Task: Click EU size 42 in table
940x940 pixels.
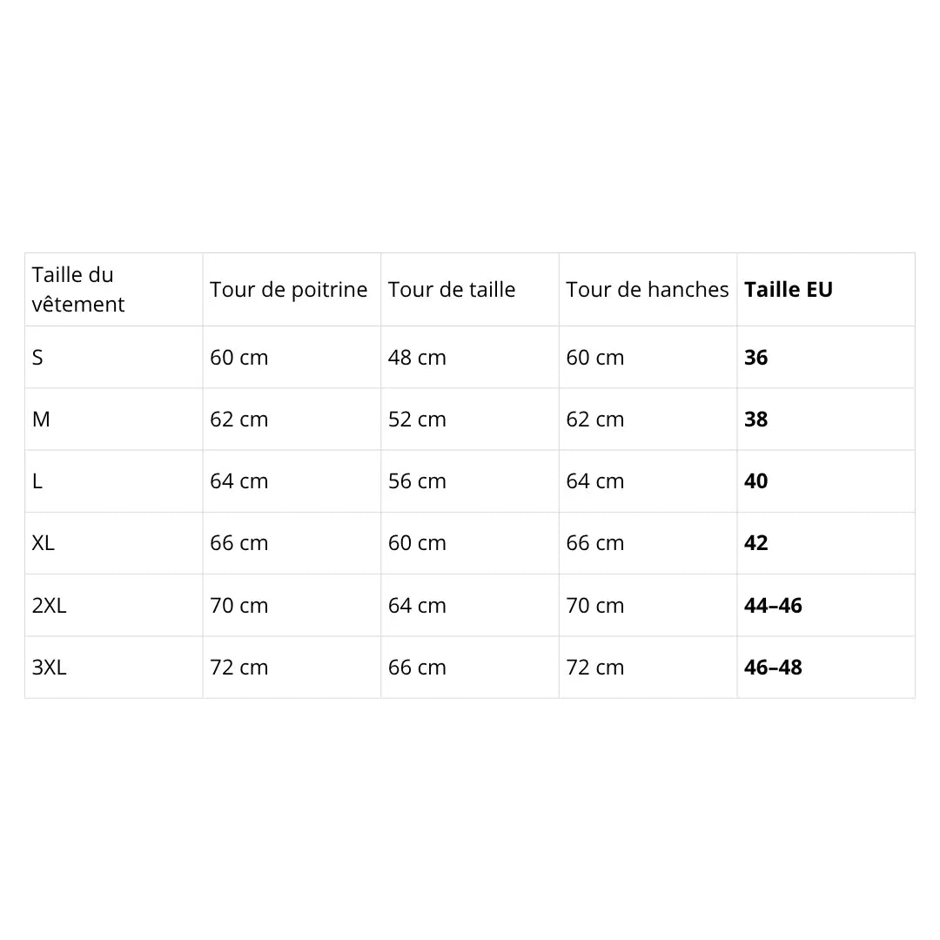Action: click(x=755, y=543)
